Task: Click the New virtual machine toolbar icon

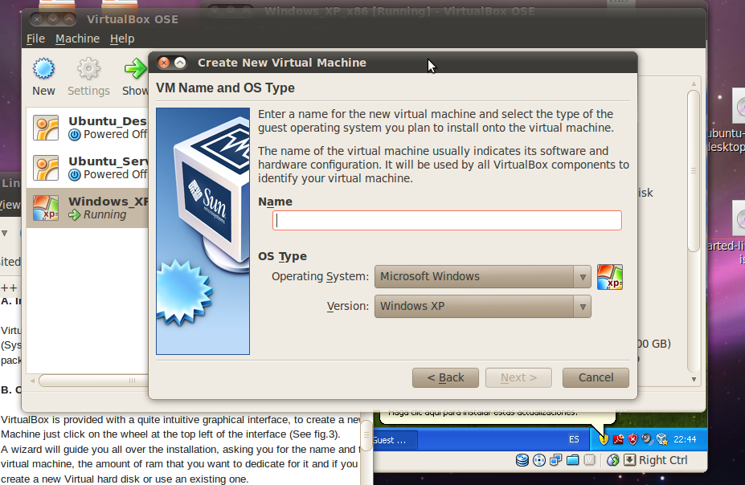Action: click(x=43, y=69)
